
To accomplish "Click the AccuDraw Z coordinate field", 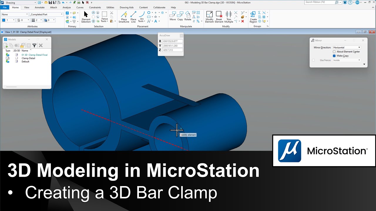I will click(x=172, y=50).
